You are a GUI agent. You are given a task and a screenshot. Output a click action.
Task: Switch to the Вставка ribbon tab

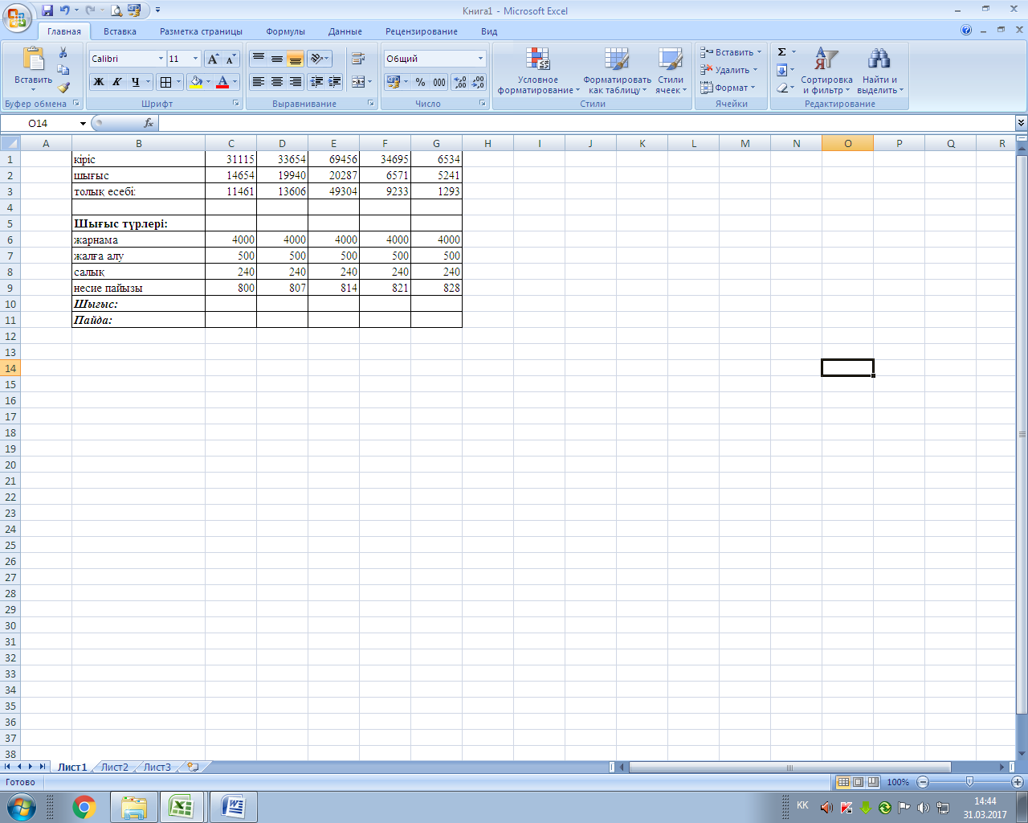[x=119, y=31]
